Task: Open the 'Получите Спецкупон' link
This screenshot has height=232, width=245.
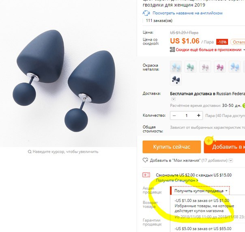Action: pos(177,180)
